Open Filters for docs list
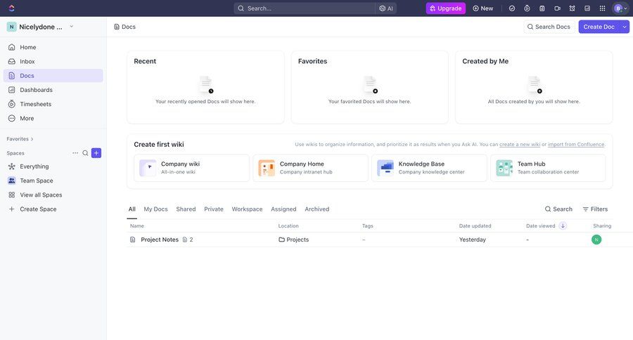This screenshot has height=340, width=633. 595,209
